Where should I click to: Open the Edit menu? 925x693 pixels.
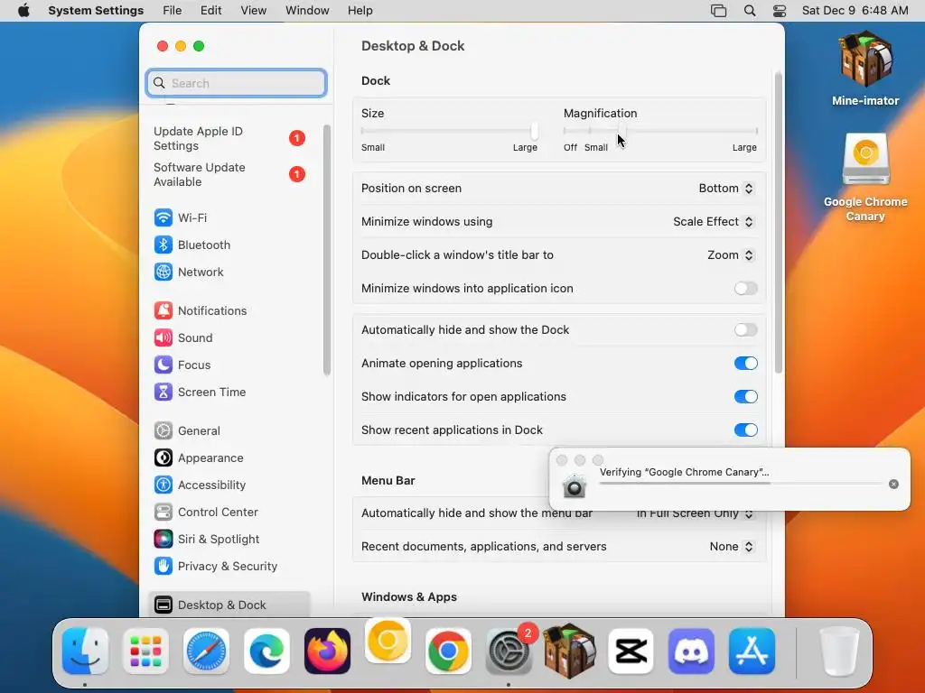click(211, 11)
